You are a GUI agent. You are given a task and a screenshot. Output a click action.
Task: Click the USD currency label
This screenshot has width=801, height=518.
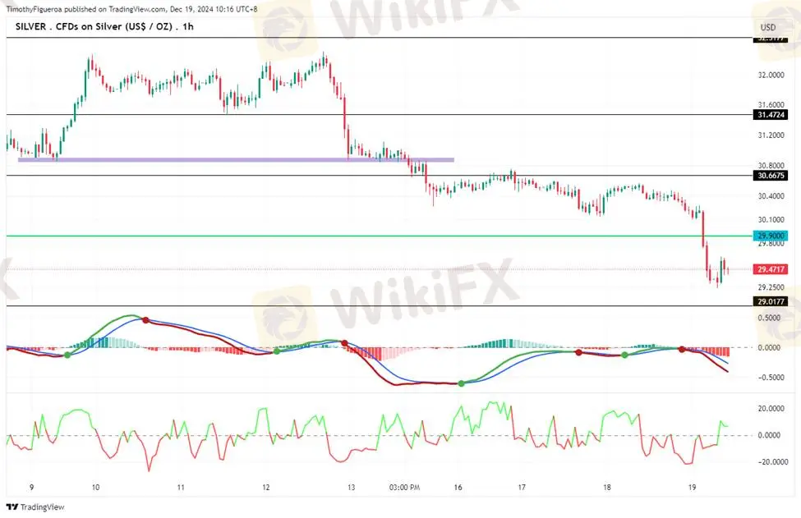click(x=768, y=28)
